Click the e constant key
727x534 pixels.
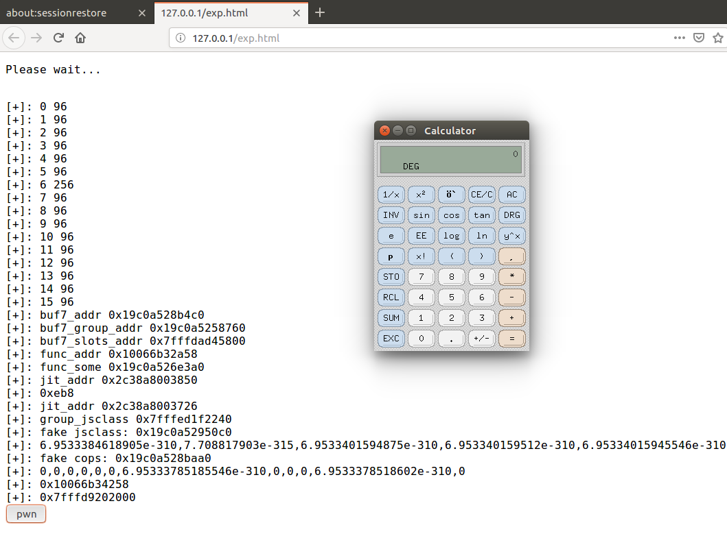tap(391, 236)
